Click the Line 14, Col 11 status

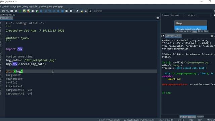coord(166,120)
